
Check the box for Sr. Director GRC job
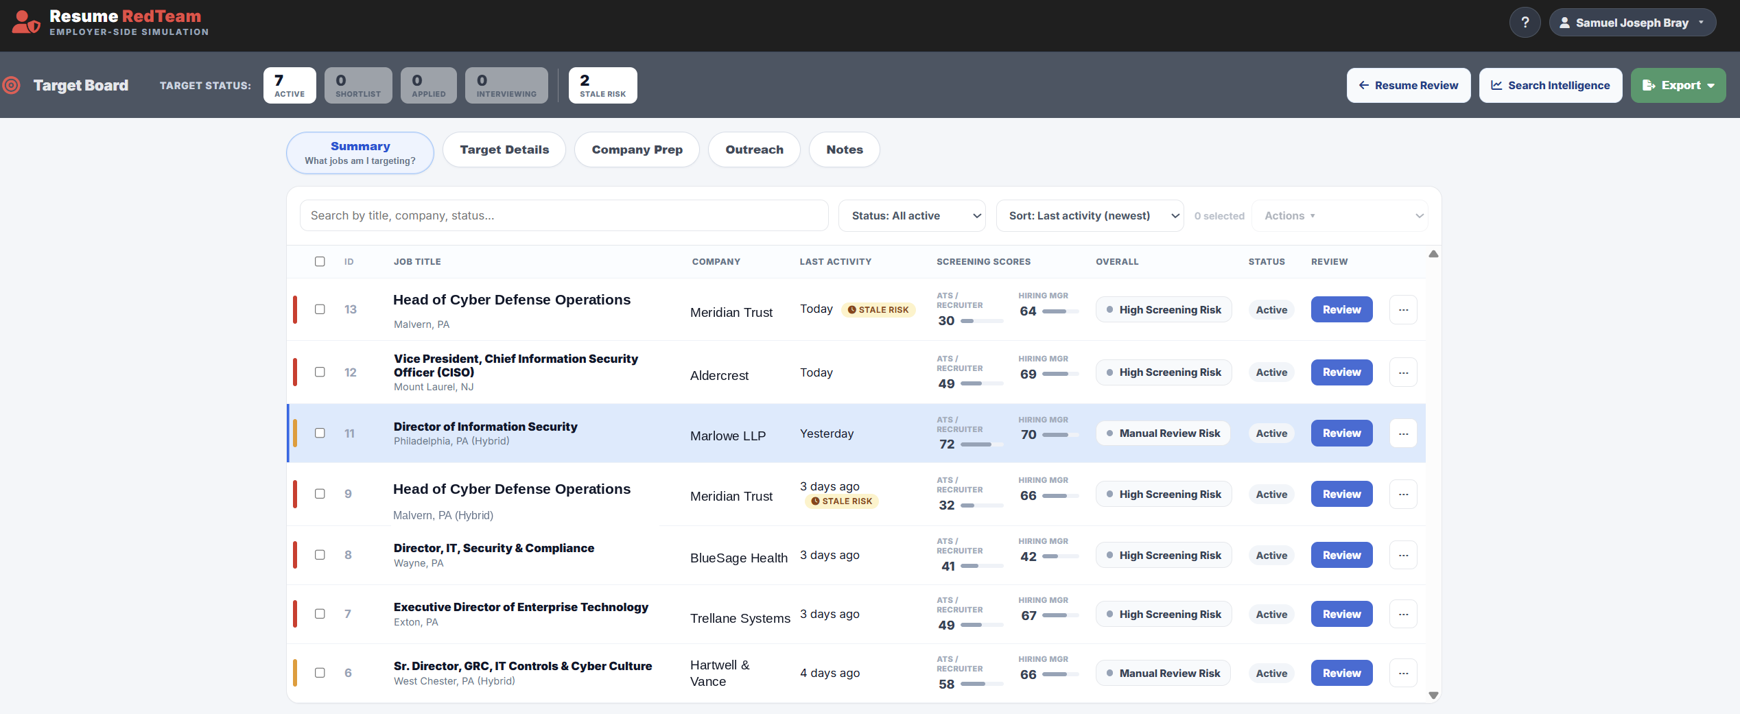pos(320,673)
